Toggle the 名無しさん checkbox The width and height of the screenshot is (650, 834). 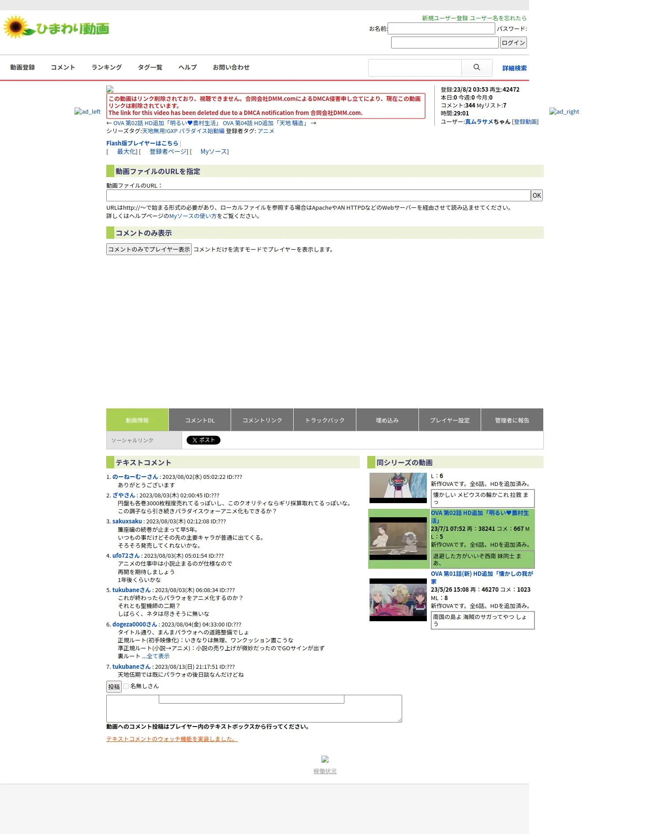(x=126, y=686)
